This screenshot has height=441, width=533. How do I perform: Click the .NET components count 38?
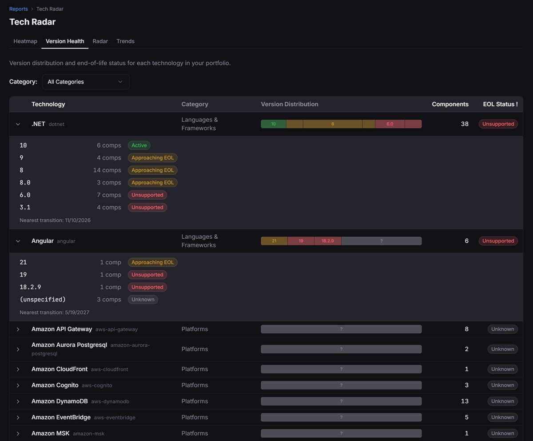click(x=465, y=124)
